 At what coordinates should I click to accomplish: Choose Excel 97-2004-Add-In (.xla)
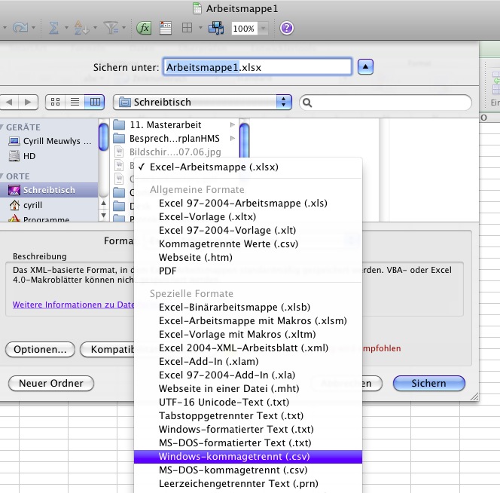click(248, 375)
